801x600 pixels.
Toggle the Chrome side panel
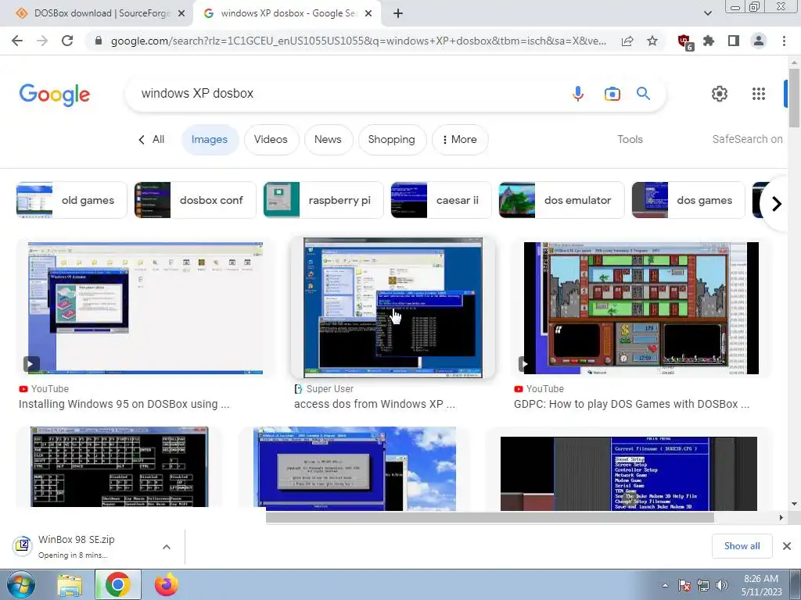734,41
